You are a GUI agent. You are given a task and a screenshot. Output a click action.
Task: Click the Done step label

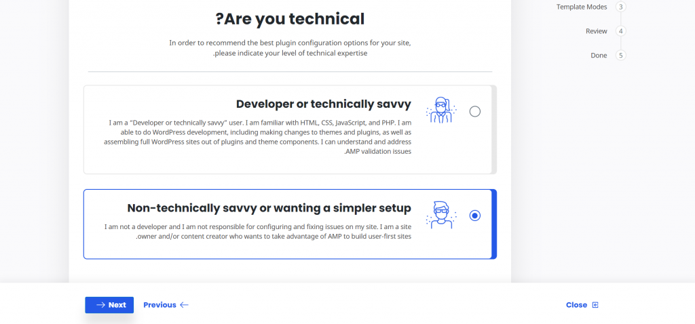599,56
